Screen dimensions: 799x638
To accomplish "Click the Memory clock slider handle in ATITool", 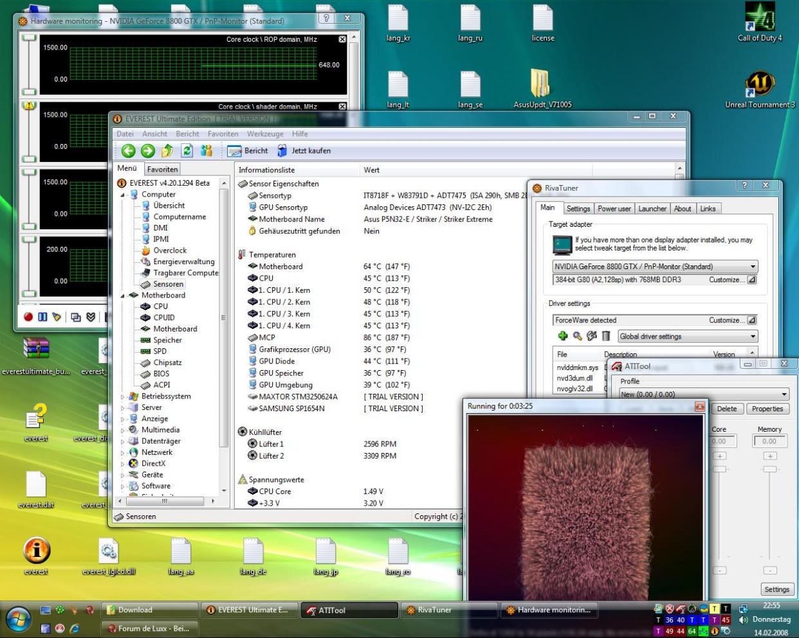I will pos(769,470).
